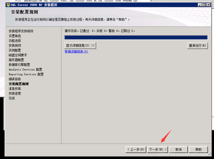Minimize the SQL Server setup window
The height and width of the screenshot is (159, 214).
click(x=200, y=5)
